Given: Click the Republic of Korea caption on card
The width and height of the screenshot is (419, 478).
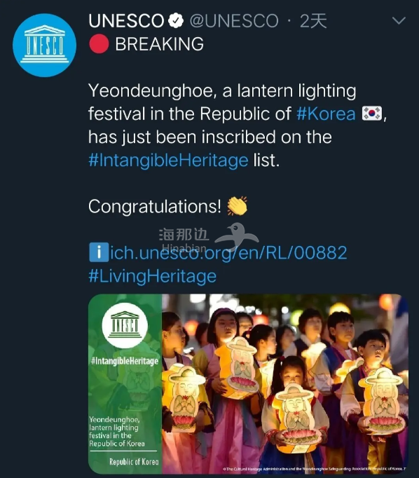Looking at the screenshot, I should click(134, 462).
